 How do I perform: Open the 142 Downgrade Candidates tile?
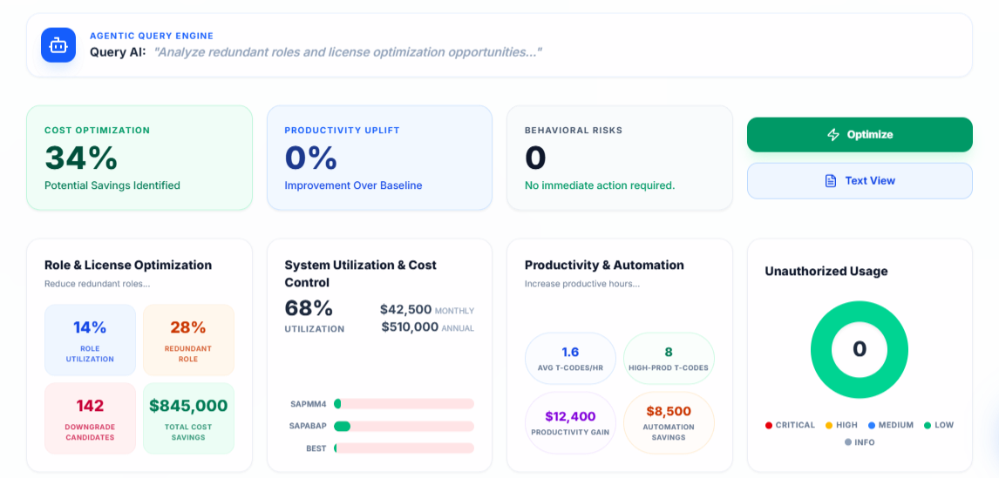point(90,418)
